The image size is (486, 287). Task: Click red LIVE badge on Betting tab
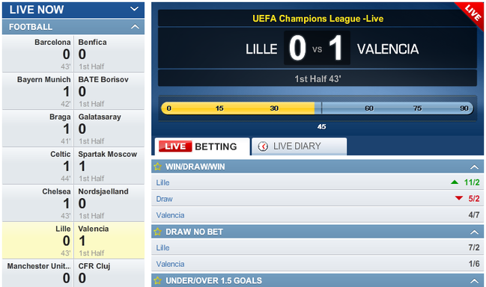[x=175, y=146]
